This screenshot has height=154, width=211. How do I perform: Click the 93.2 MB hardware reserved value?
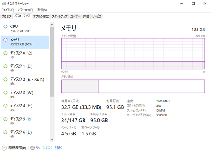pos(162,115)
